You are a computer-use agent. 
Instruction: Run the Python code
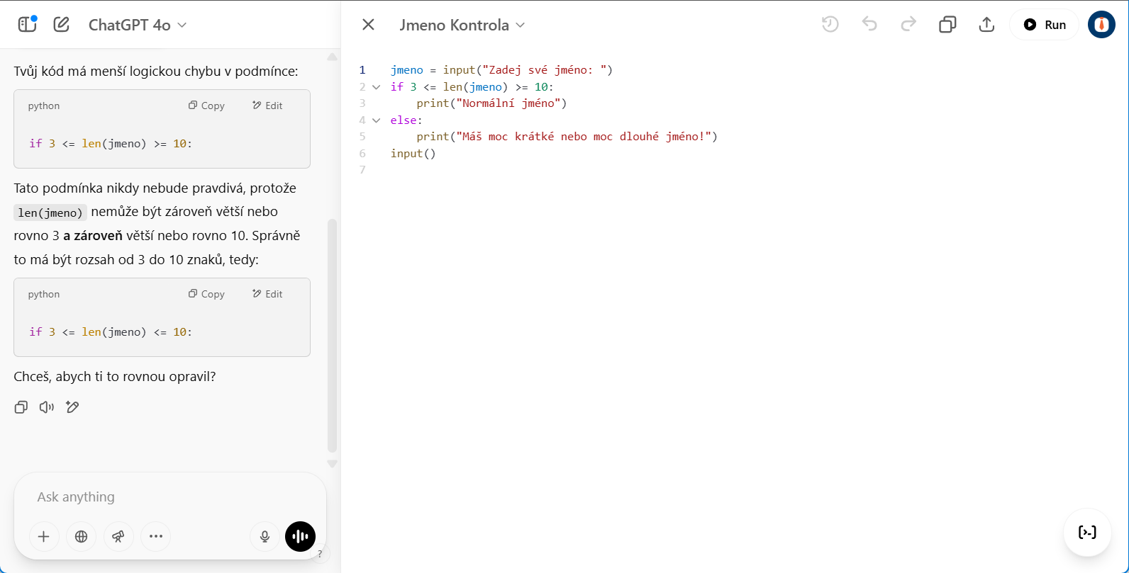(x=1045, y=25)
